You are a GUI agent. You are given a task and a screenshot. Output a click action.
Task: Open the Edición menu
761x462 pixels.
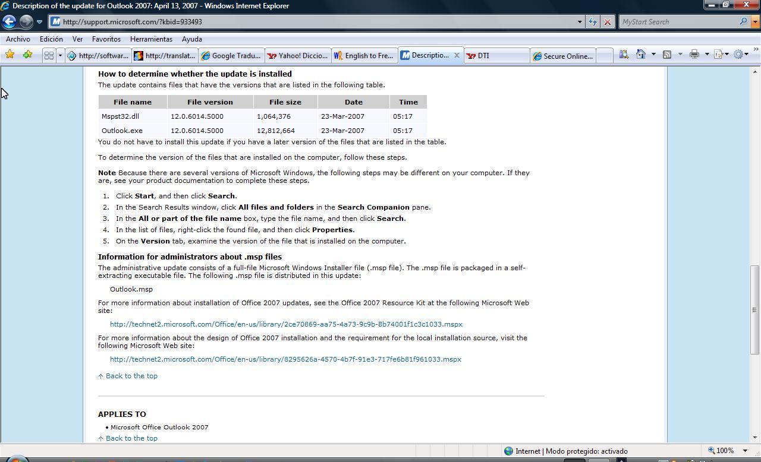coord(51,39)
